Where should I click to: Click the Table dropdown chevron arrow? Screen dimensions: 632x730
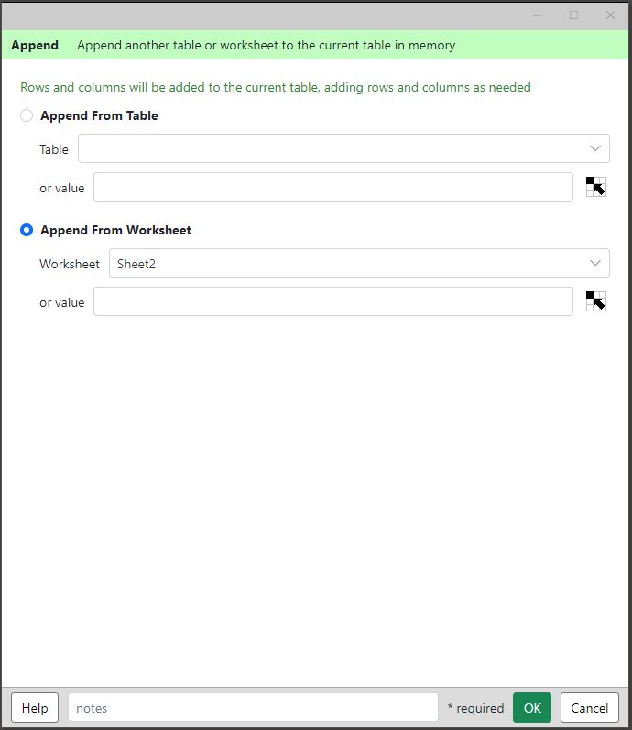[595, 148]
